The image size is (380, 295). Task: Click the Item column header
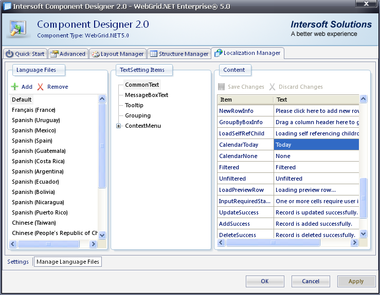pyautogui.click(x=245, y=100)
